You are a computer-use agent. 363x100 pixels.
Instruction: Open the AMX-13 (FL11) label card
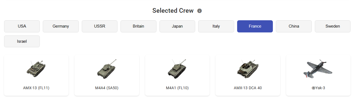coord(36,75)
